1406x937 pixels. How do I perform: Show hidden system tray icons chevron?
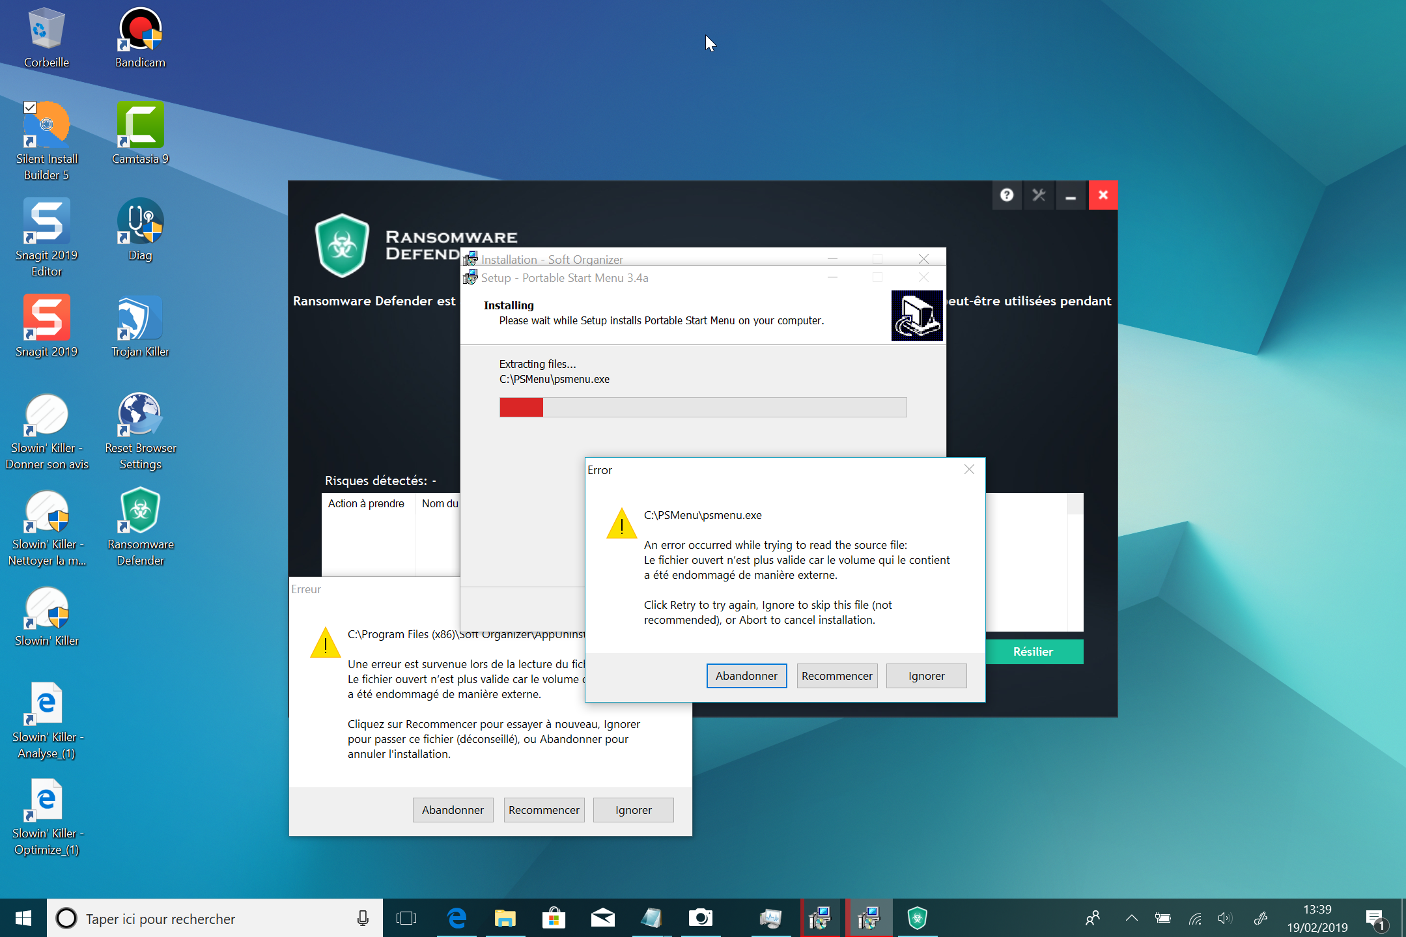point(1131,918)
